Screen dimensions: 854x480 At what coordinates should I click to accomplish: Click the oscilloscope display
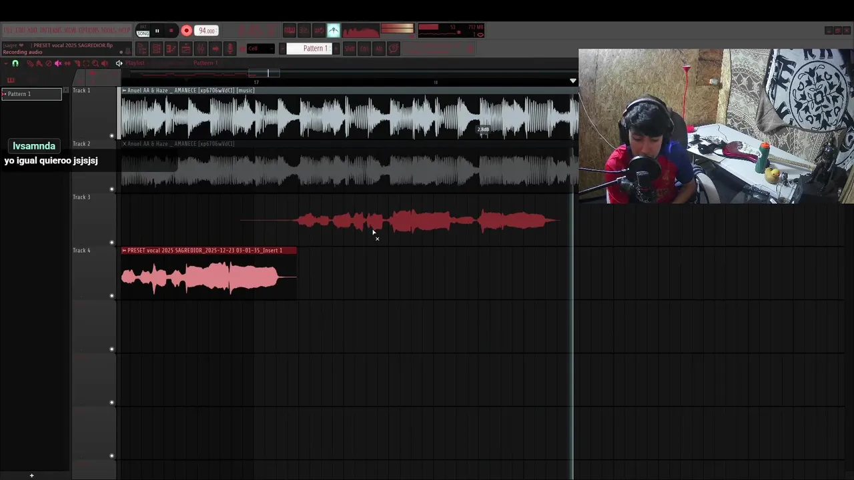[361, 31]
